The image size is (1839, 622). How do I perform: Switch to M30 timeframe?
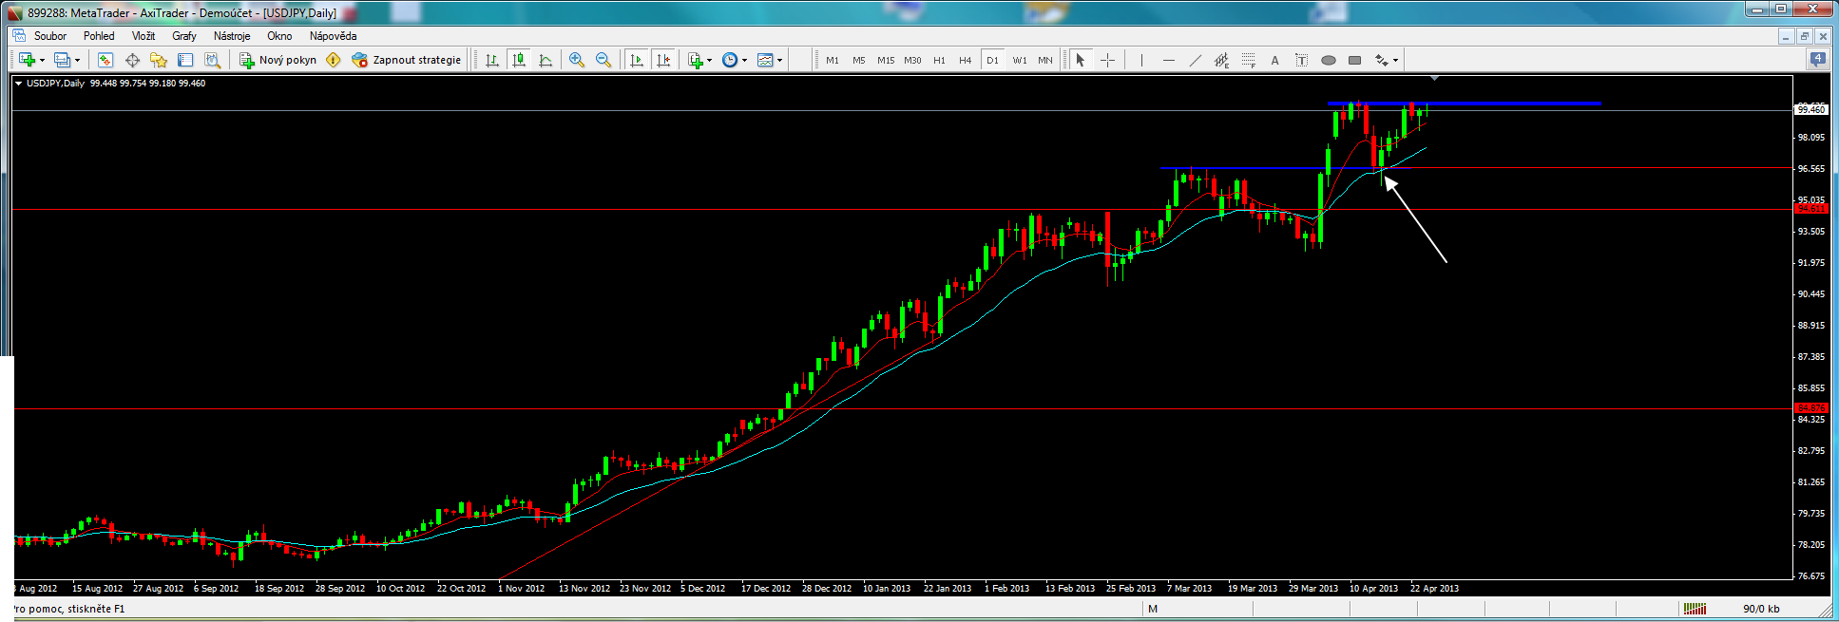coord(912,60)
